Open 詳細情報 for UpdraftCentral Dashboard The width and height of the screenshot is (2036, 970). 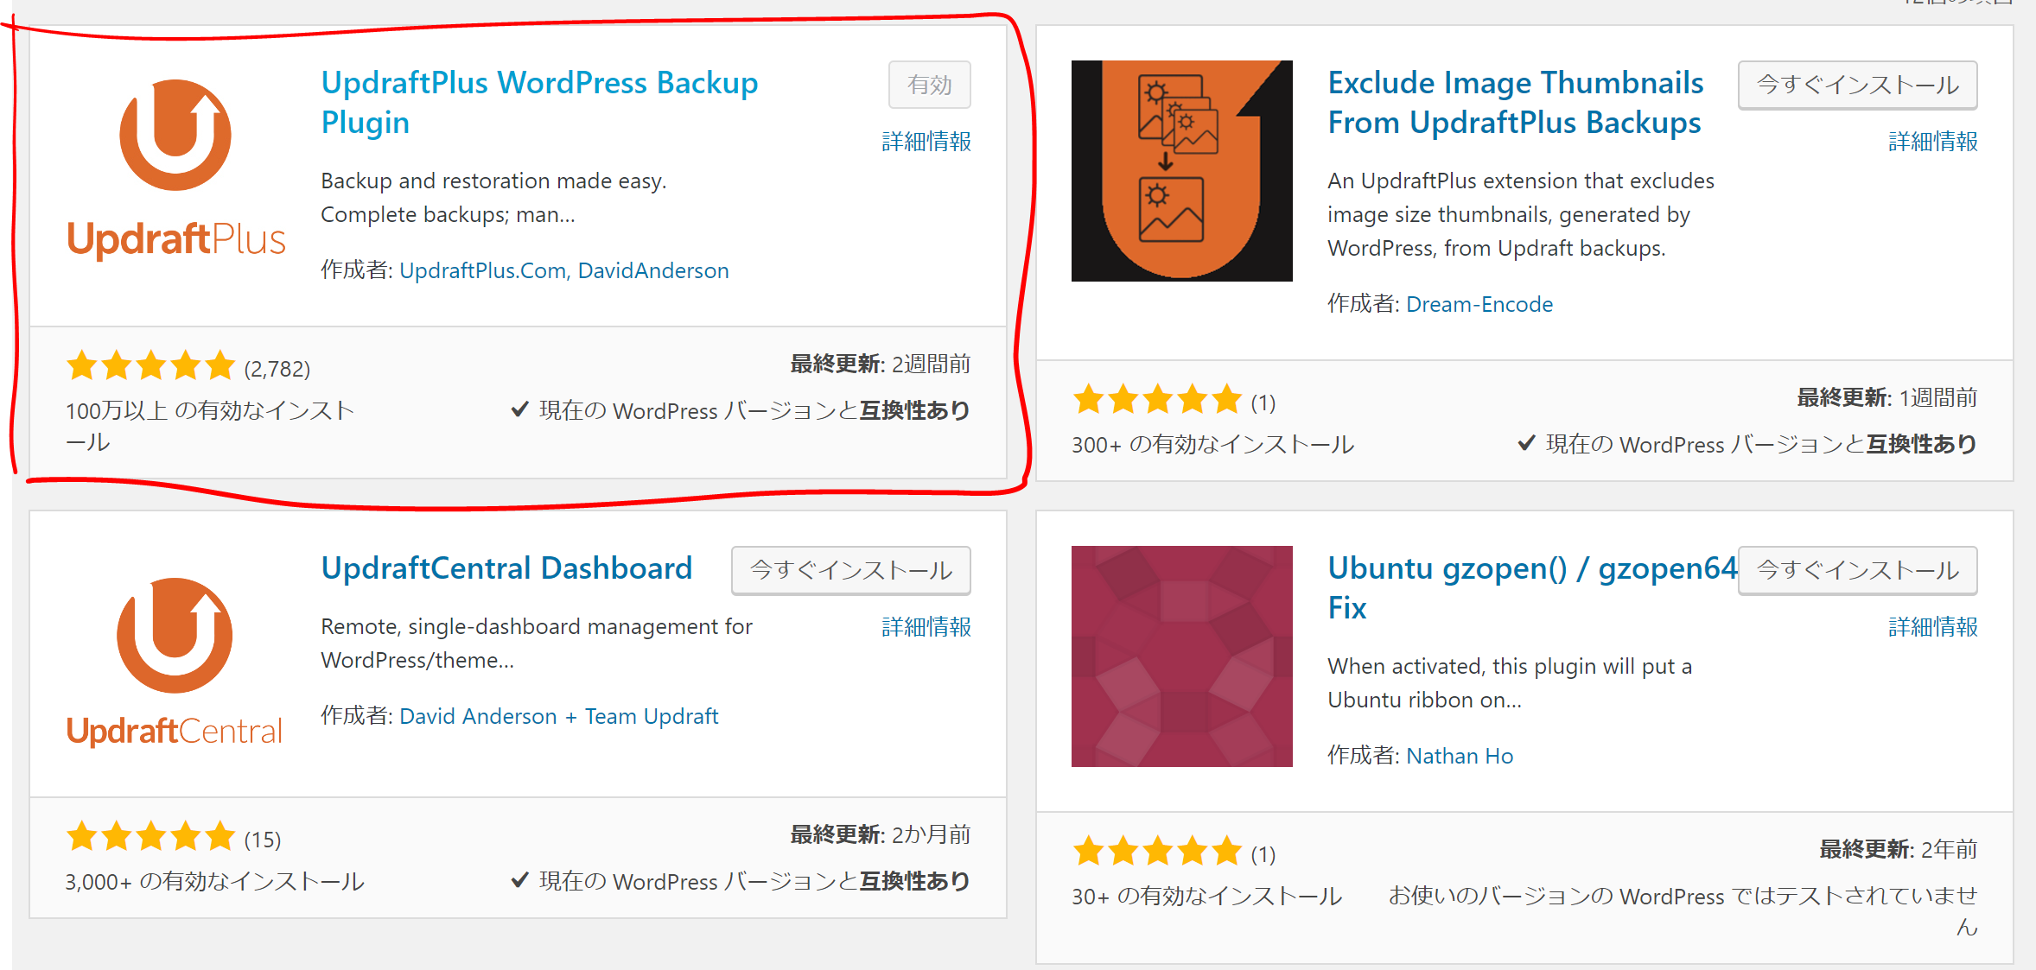(x=926, y=627)
